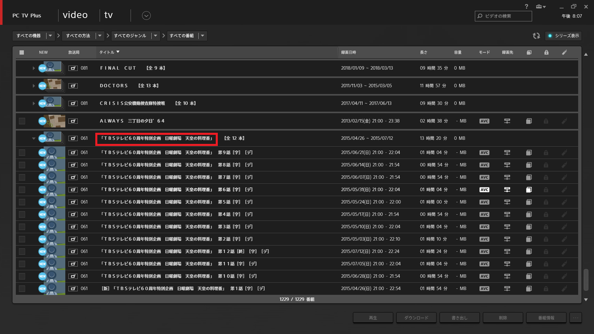The width and height of the screenshot is (594, 334).
Task: Expand the FINAL CUT series group
Action: point(34,68)
